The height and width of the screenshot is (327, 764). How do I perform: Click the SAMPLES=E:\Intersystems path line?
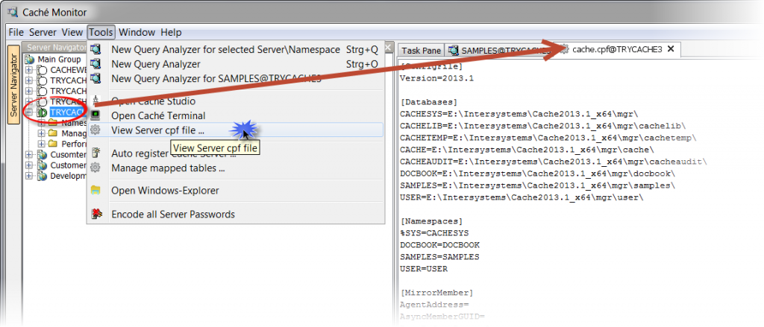537,185
